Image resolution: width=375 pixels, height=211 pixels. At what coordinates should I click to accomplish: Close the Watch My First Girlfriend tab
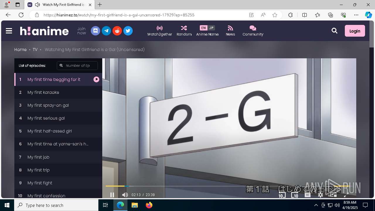coord(90,5)
